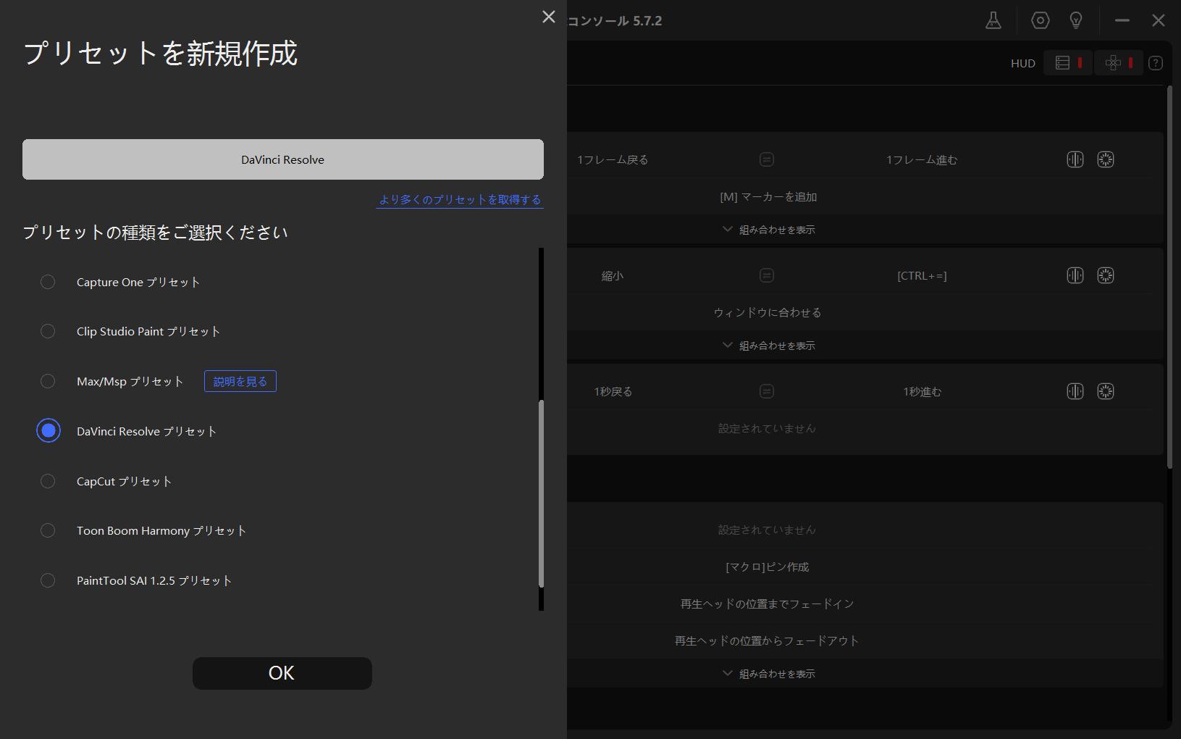Click the 1フレーム戻る function
This screenshot has height=739, width=1181.
pyautogui.click(x=613, y=159)
